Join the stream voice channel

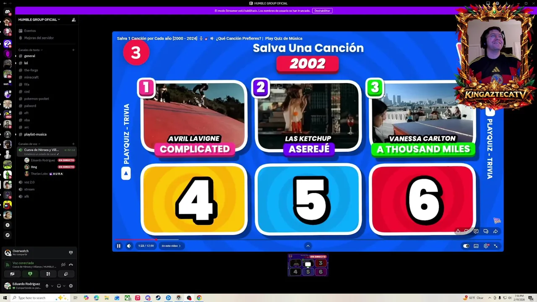coord(46,189)
